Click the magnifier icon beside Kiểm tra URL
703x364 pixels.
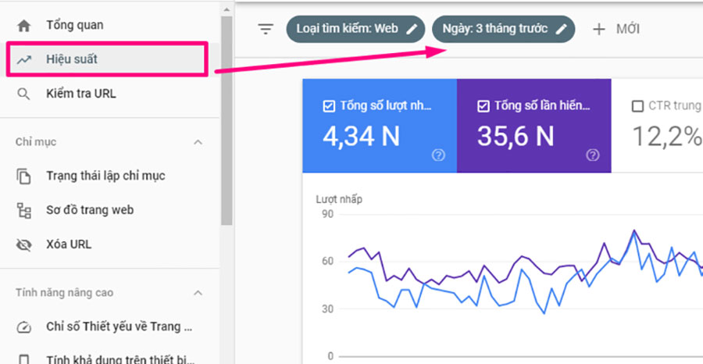pos(23,94)
